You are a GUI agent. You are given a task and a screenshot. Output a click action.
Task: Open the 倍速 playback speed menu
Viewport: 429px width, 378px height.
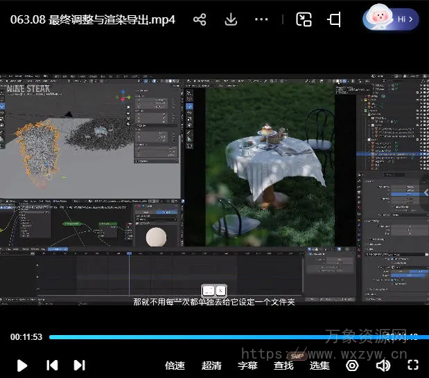175,366
